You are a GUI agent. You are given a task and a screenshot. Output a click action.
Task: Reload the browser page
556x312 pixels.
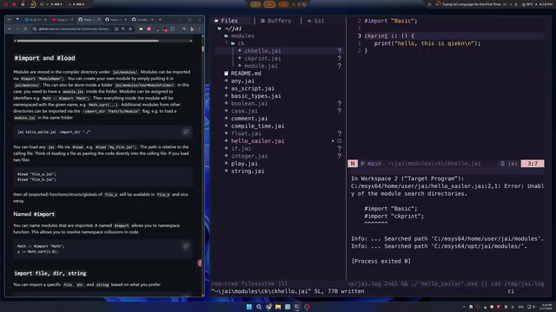coord(25,29)
